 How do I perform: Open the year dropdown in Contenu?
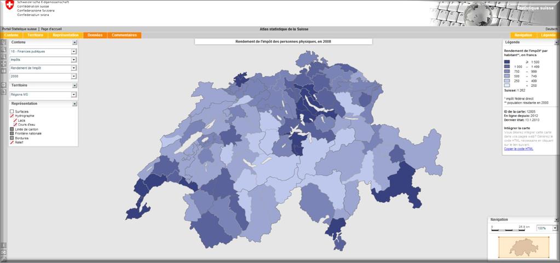tap(73, 76)
